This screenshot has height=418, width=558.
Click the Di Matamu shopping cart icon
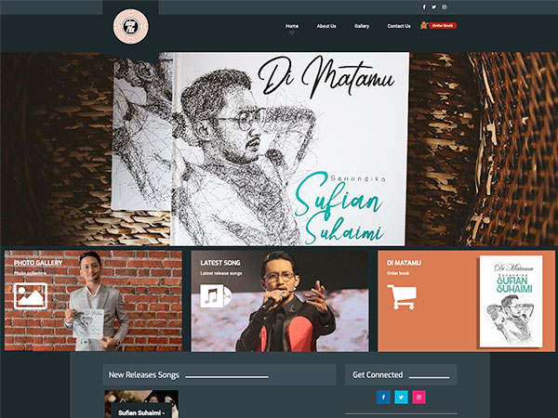(402, 296)
